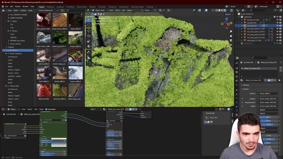Hide Cylinder.003 with its eye icon

[x=277, y=26]
